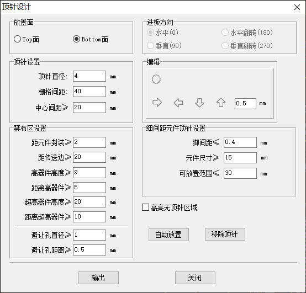Click the move up arrow icon
This screenshot has width=306, height=293.
click(221, 102)
